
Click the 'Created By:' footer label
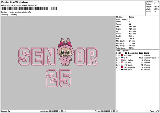click(6, 111)
